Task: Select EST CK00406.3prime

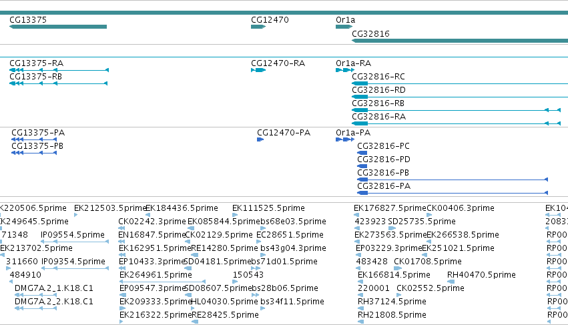Action: tap(461, 208)
